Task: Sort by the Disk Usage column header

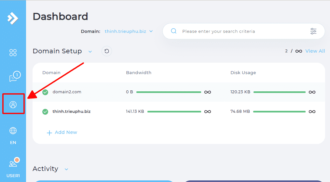Action: 243,72
